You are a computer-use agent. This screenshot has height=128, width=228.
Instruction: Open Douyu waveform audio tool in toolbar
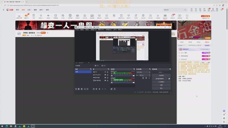[x=48, y=16]
